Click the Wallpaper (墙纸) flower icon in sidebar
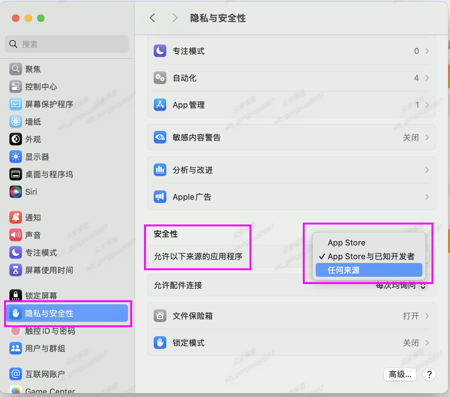This screenshot has width=450, height=397. coord(15,122)
